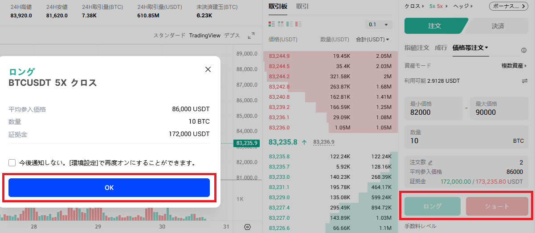Edit order count with pencil icon
Screen dimensions: 535x233
(x=430, y=163)
